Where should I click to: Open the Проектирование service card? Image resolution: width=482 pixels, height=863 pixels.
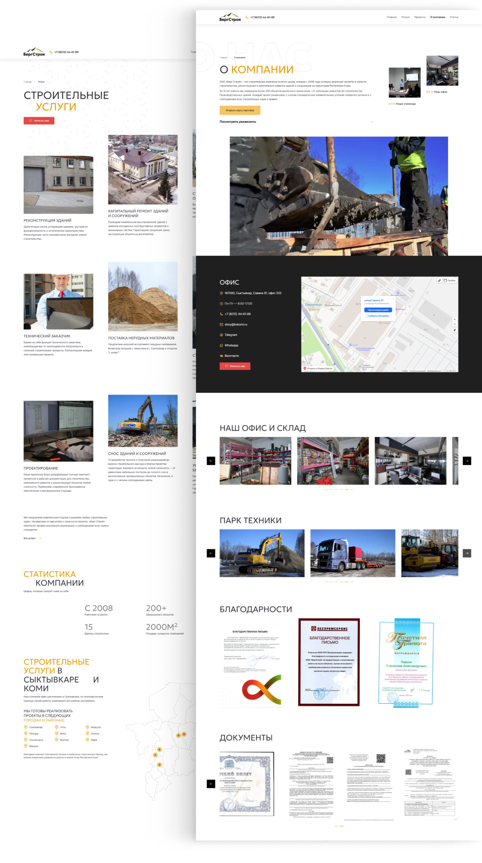click(x=58, y=447)
